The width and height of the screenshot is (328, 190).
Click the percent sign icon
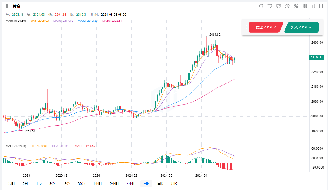click(x=296, y=6)
